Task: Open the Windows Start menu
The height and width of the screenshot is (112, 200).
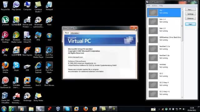Action: click(4, 109)
